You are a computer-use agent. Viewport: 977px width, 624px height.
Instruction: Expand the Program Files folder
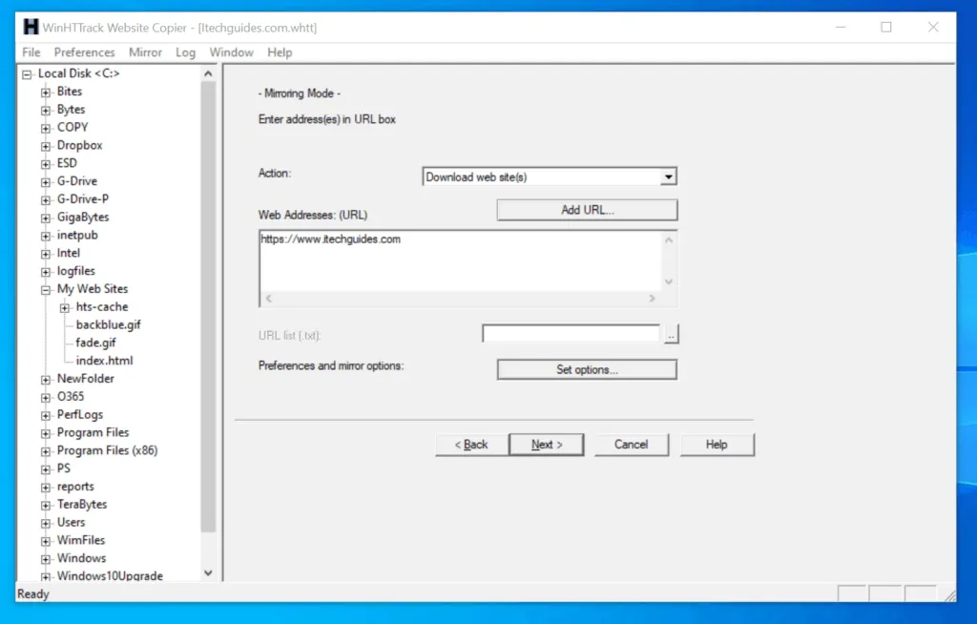coord(46,433)
